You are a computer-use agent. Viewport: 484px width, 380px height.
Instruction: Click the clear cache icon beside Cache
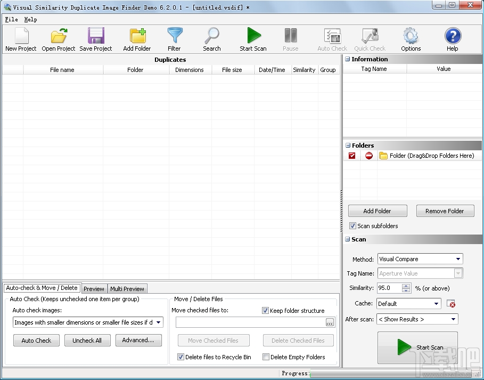(451, 304)
